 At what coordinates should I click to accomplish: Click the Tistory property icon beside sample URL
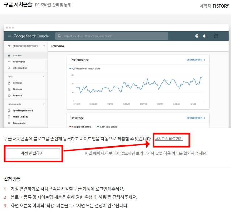tap(9, 46)
